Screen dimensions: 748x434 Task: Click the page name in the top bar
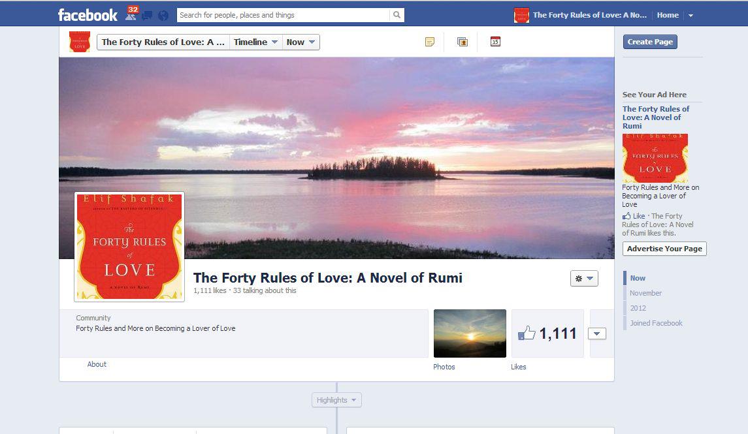[590, 15]
